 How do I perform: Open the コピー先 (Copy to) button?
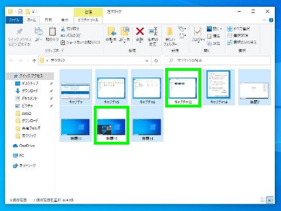(125, 34)
